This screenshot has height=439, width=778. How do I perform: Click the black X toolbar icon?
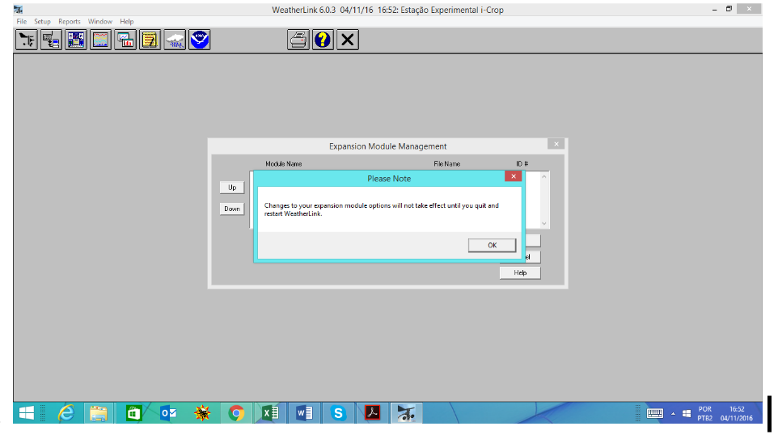348,40
